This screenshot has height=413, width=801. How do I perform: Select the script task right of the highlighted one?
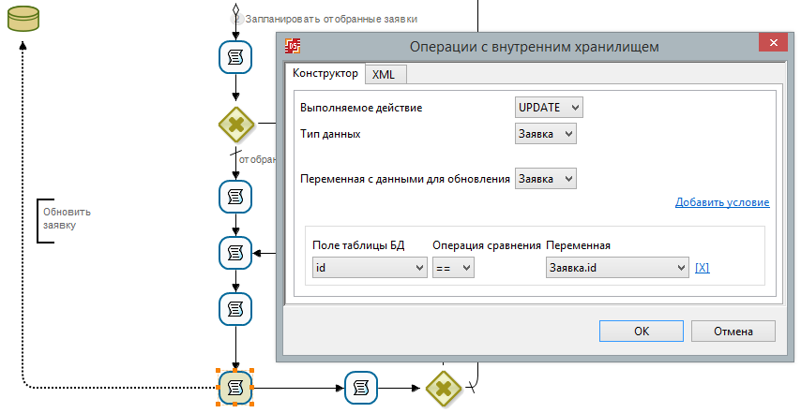point(361,386)
